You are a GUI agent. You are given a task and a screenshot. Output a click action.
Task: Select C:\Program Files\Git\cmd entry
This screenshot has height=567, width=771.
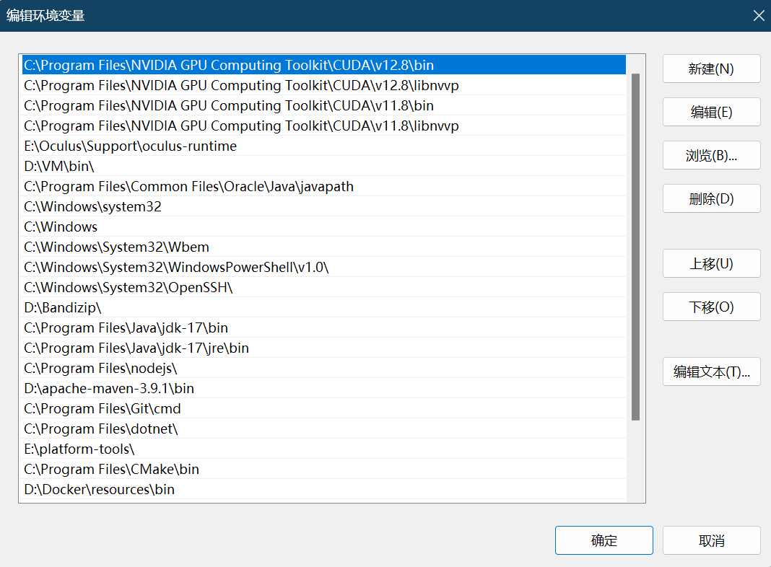324,408
